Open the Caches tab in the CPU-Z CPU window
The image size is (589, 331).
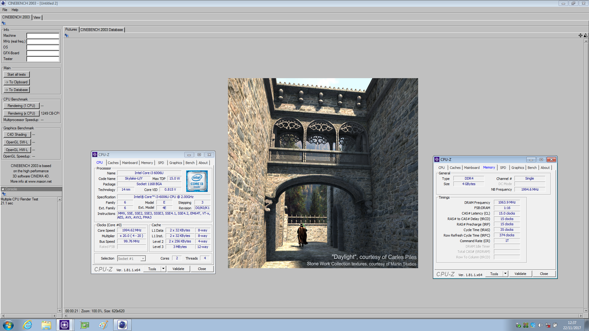[113, 163]
